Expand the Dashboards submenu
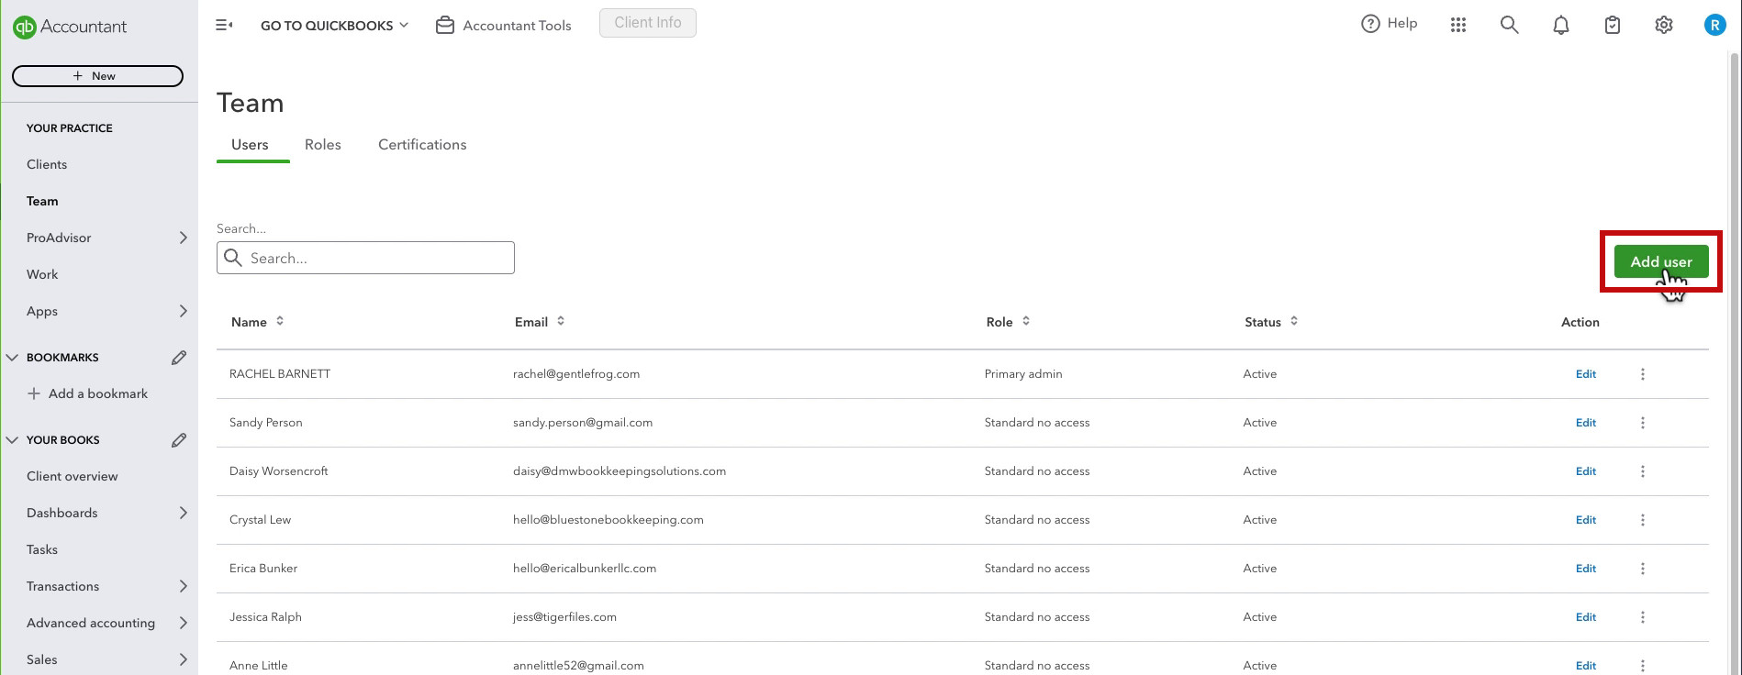 tap(184, 513)
